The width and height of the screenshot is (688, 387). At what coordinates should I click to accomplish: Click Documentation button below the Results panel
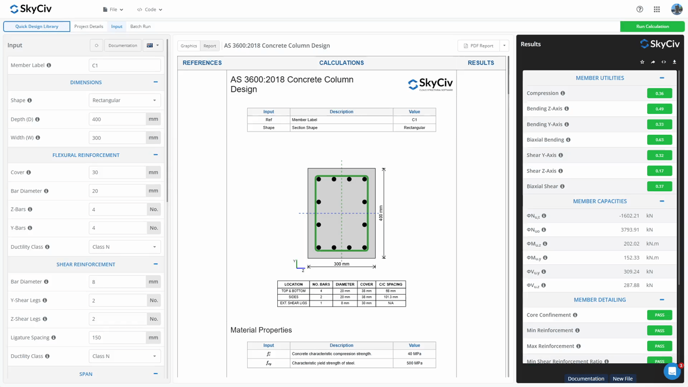586,378
